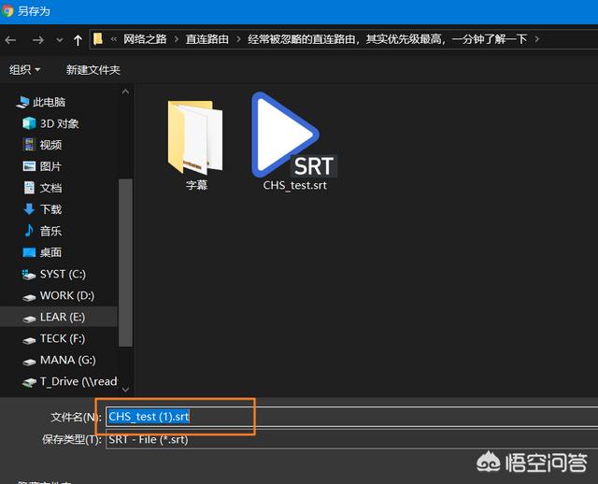Click the CHS_test.srt file name
The height and width of the screenshot is (484, 598).
(x=295, y=185)
